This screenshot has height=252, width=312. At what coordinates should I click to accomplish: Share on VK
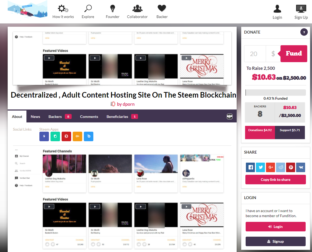tap(301, 167)
